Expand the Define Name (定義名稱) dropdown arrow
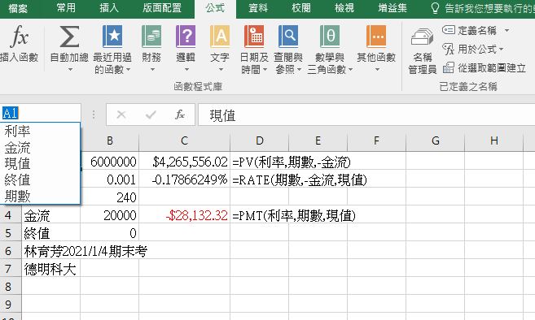 coord(507,31)
